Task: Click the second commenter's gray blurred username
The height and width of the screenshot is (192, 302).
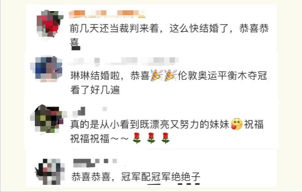Action: point(123,61)
